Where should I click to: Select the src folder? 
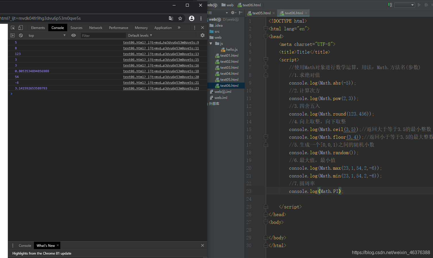point(215,32)
